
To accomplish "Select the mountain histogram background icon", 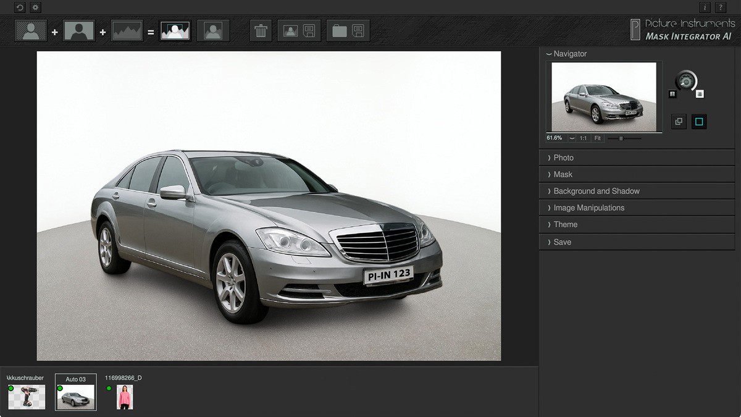I will 127,30.
